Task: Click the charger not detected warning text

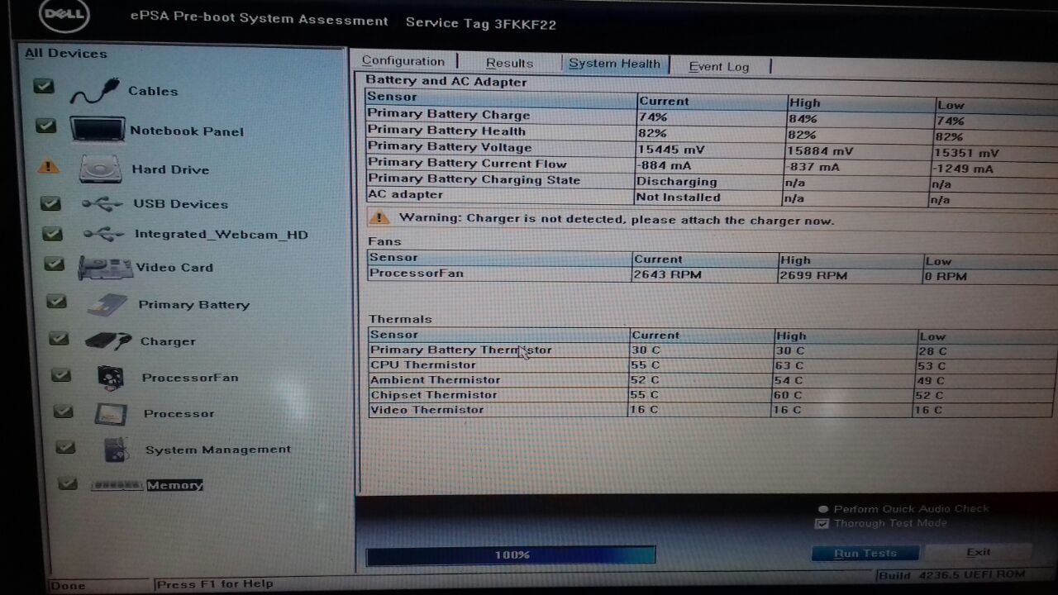Action: point(617,220)
